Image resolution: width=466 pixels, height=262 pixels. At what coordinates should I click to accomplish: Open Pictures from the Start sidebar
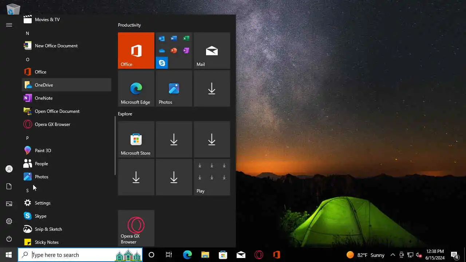(9, 204)
